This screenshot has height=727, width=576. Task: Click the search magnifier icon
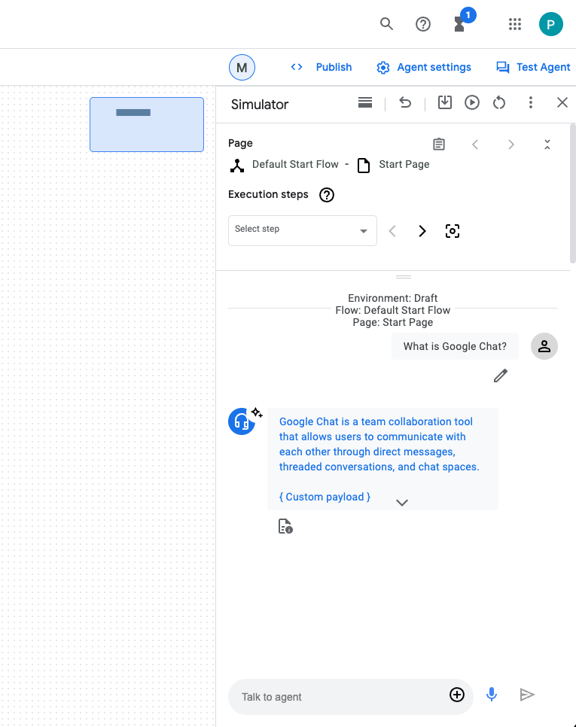click(x=386, y=24)
